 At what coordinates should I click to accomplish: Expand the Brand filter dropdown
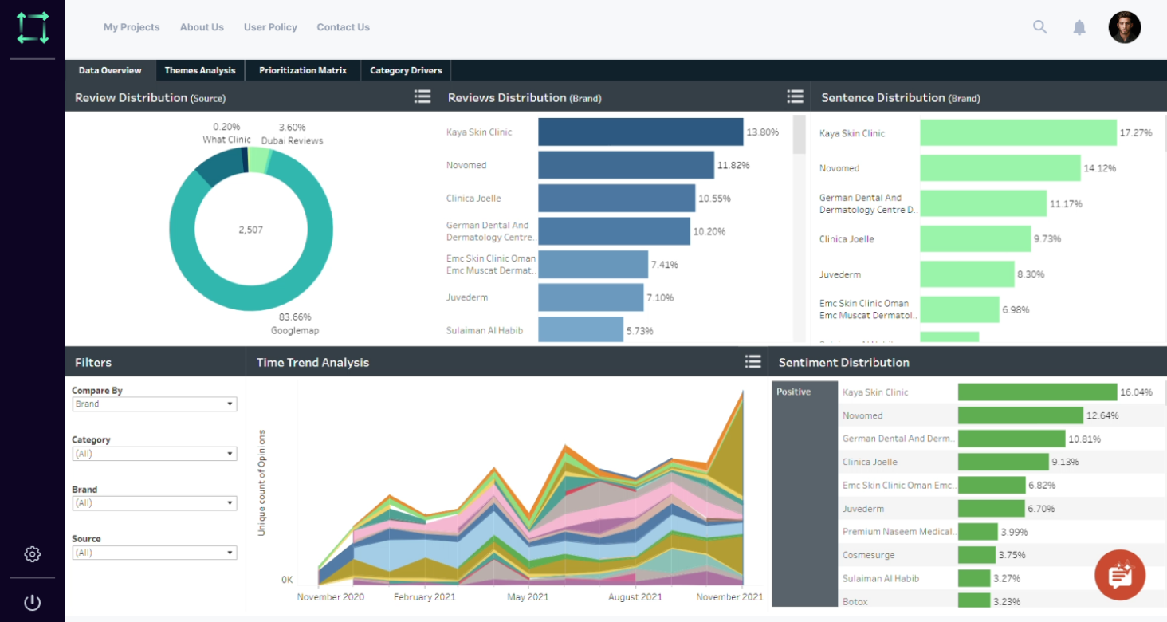click(x=155, y=503)
